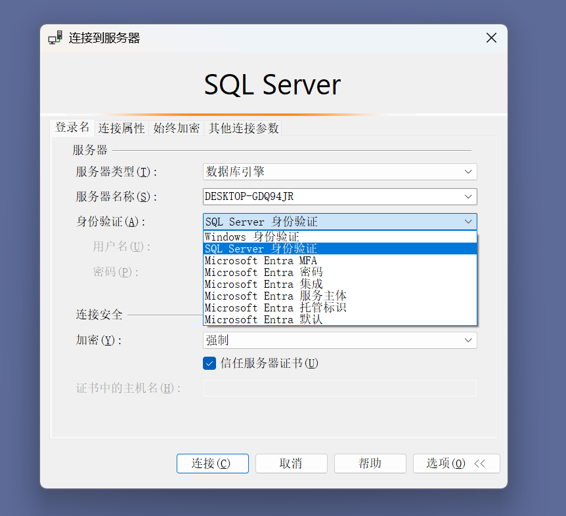Click the 取消 button
Image resolution: width=566 pixels, height=516 pixels.
click(292, 464)
